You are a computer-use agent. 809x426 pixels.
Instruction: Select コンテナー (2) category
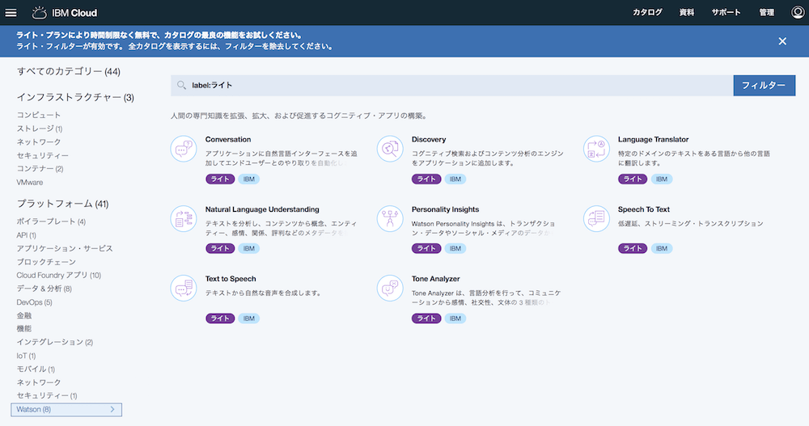point(40,169)
